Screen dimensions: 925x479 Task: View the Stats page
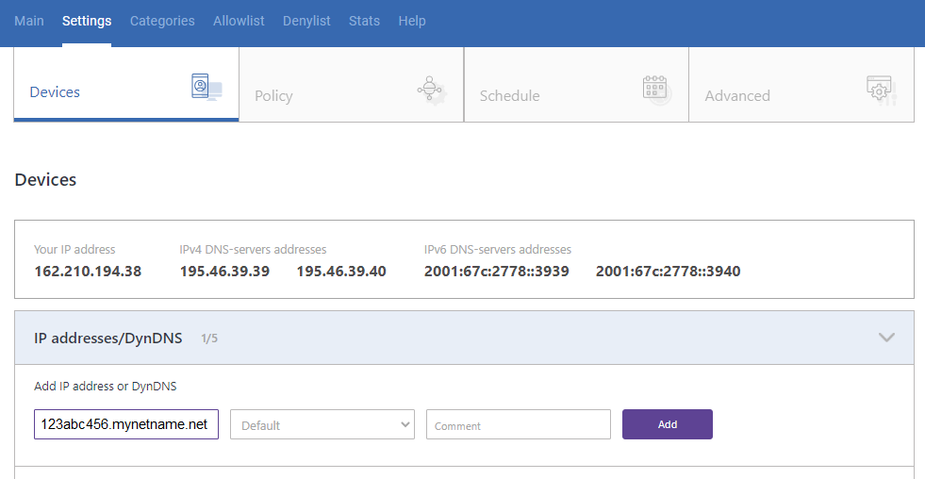pyautogui.click(x=364, y=21)
